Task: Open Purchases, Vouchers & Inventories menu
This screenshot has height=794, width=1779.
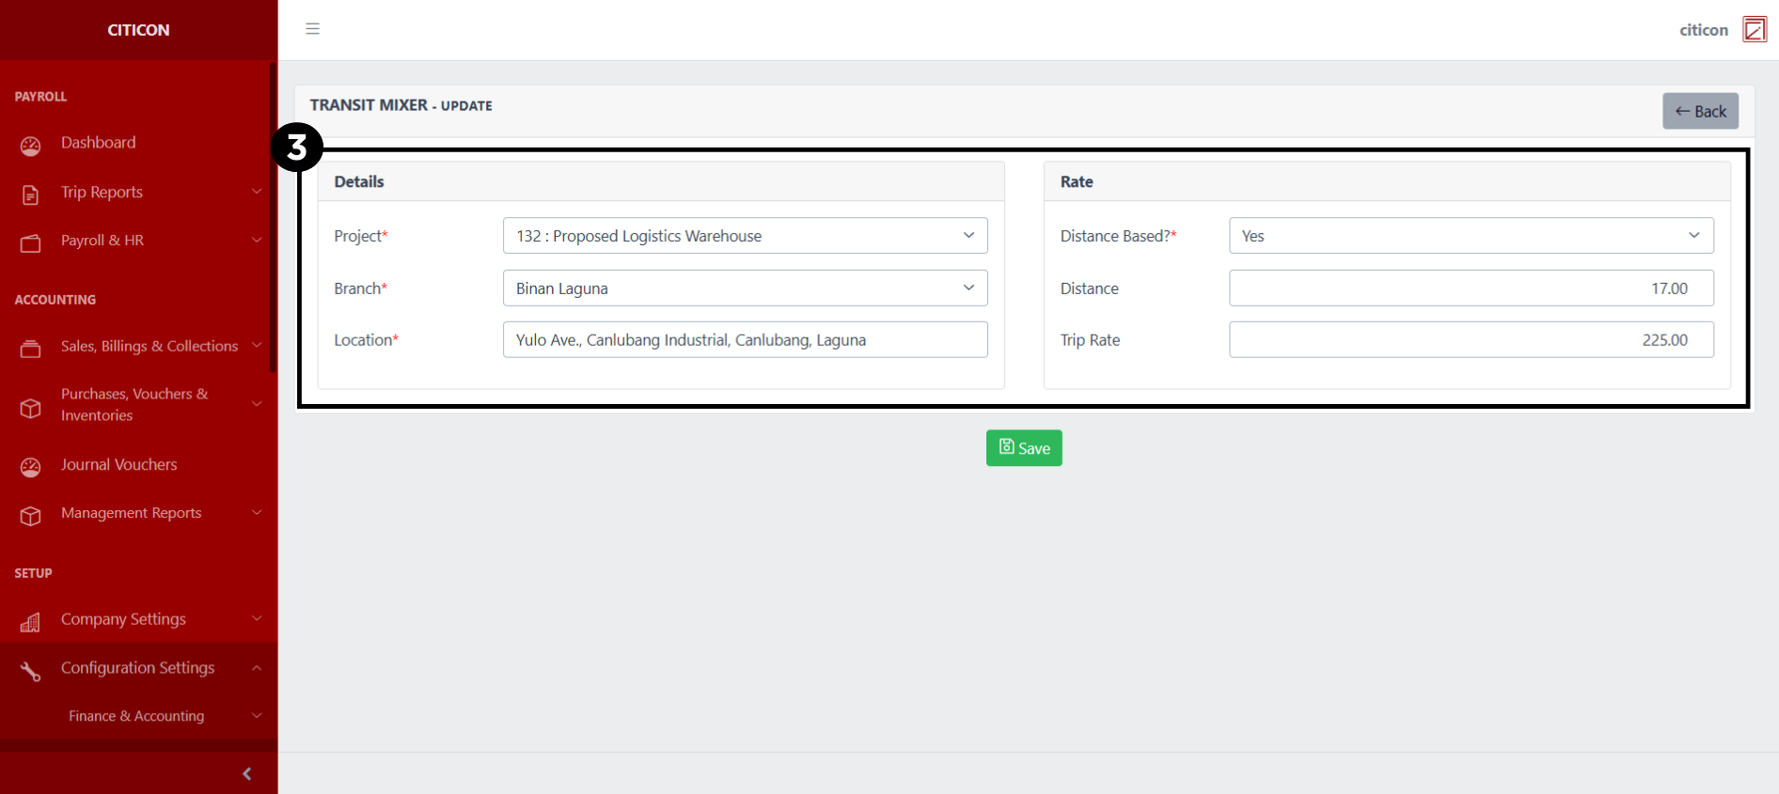Action: (134, 404)
